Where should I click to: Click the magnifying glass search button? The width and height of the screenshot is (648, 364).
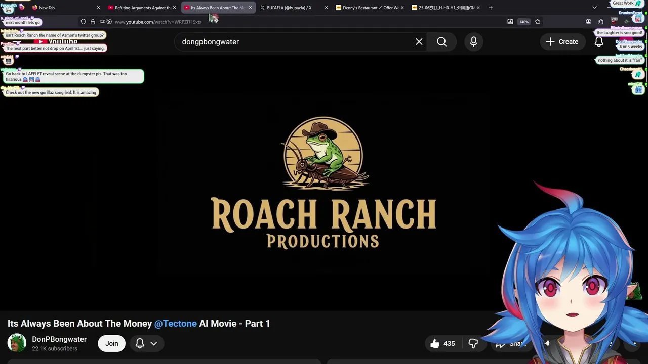(x=441, y=42)
